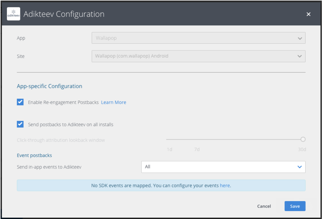Uncheck Send postbacks to Adikteev on all installs
Viewport: 323px width, 219px height.
[x=20, y=124]
